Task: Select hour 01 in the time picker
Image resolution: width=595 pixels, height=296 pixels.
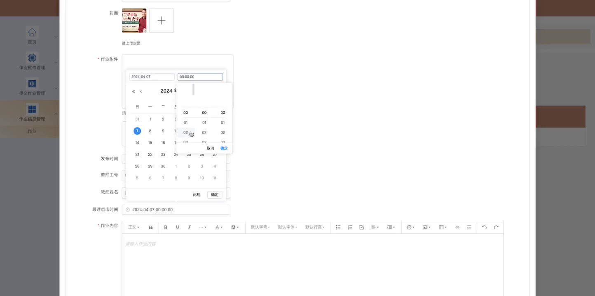Action: [x=186, y=123]
